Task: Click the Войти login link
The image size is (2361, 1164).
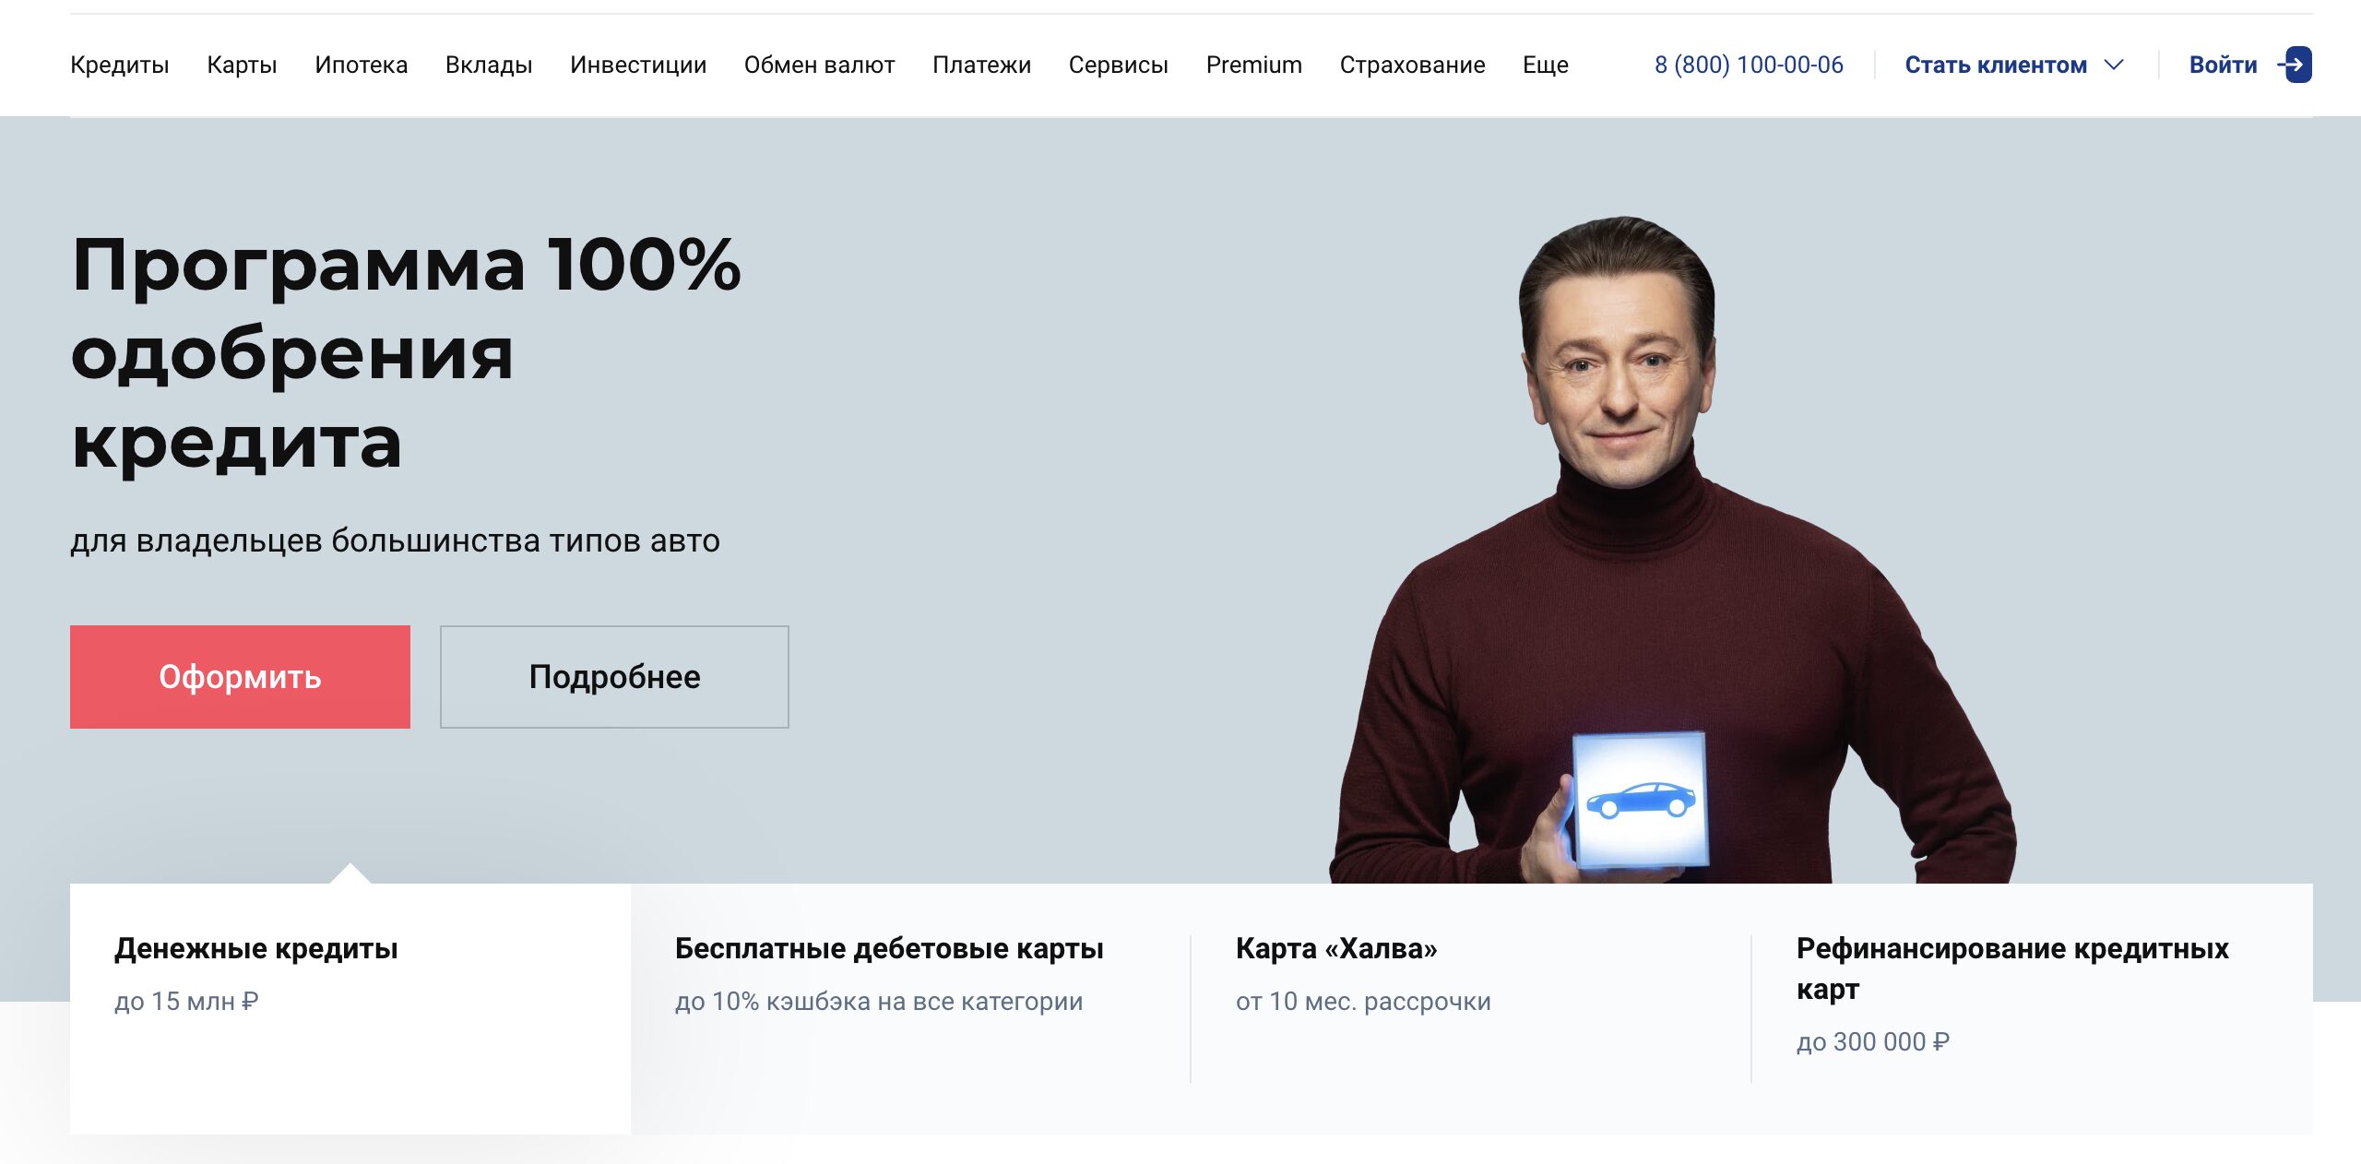Action: (x=2223, y=65)
